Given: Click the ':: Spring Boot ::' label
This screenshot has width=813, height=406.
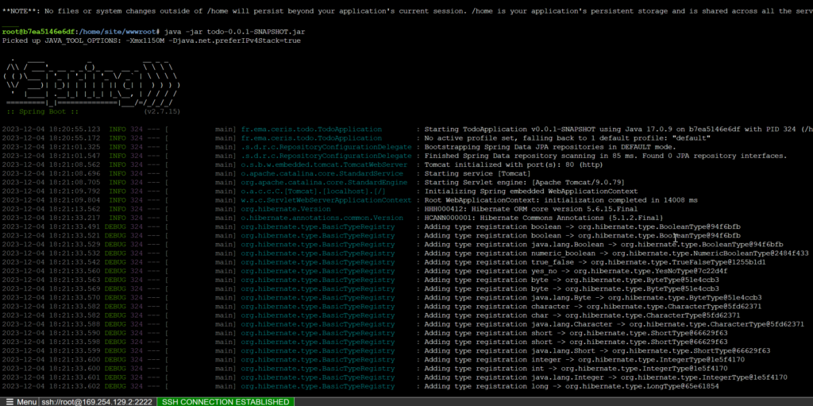Looking at the screenshot, I should click(x=43, y=111).
